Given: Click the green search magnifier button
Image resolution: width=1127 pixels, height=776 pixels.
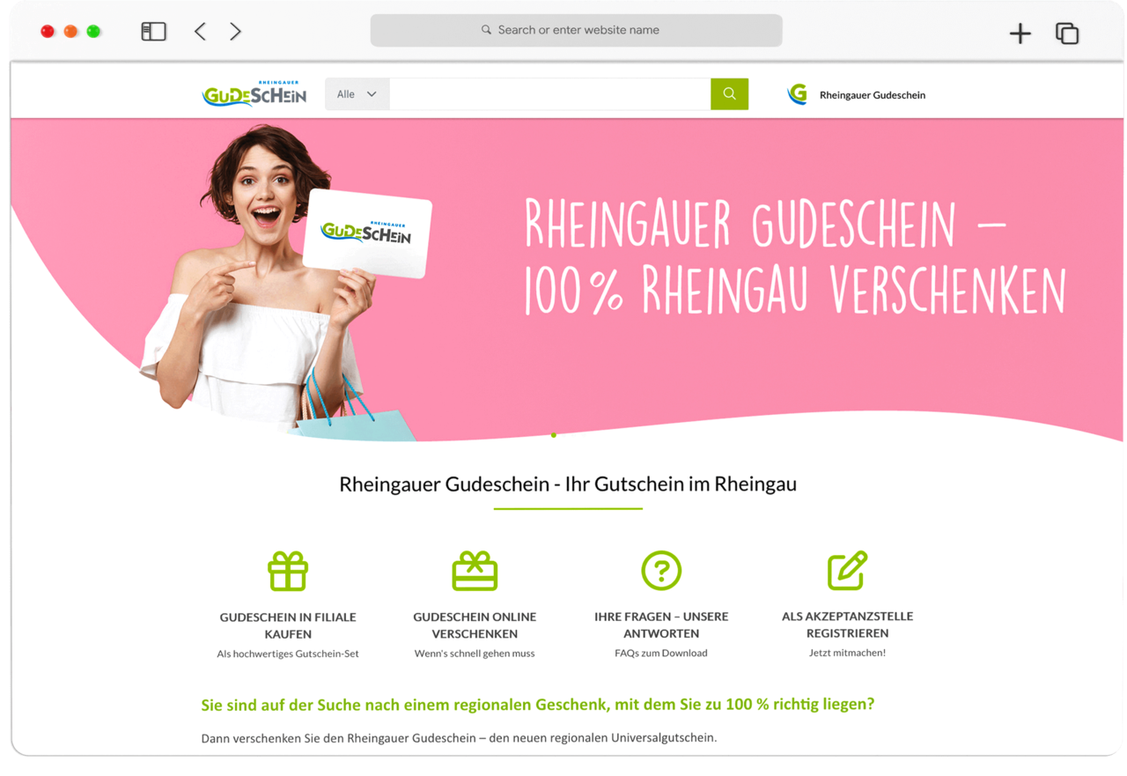Looking at the screenshot, I should tap(729, 94).
